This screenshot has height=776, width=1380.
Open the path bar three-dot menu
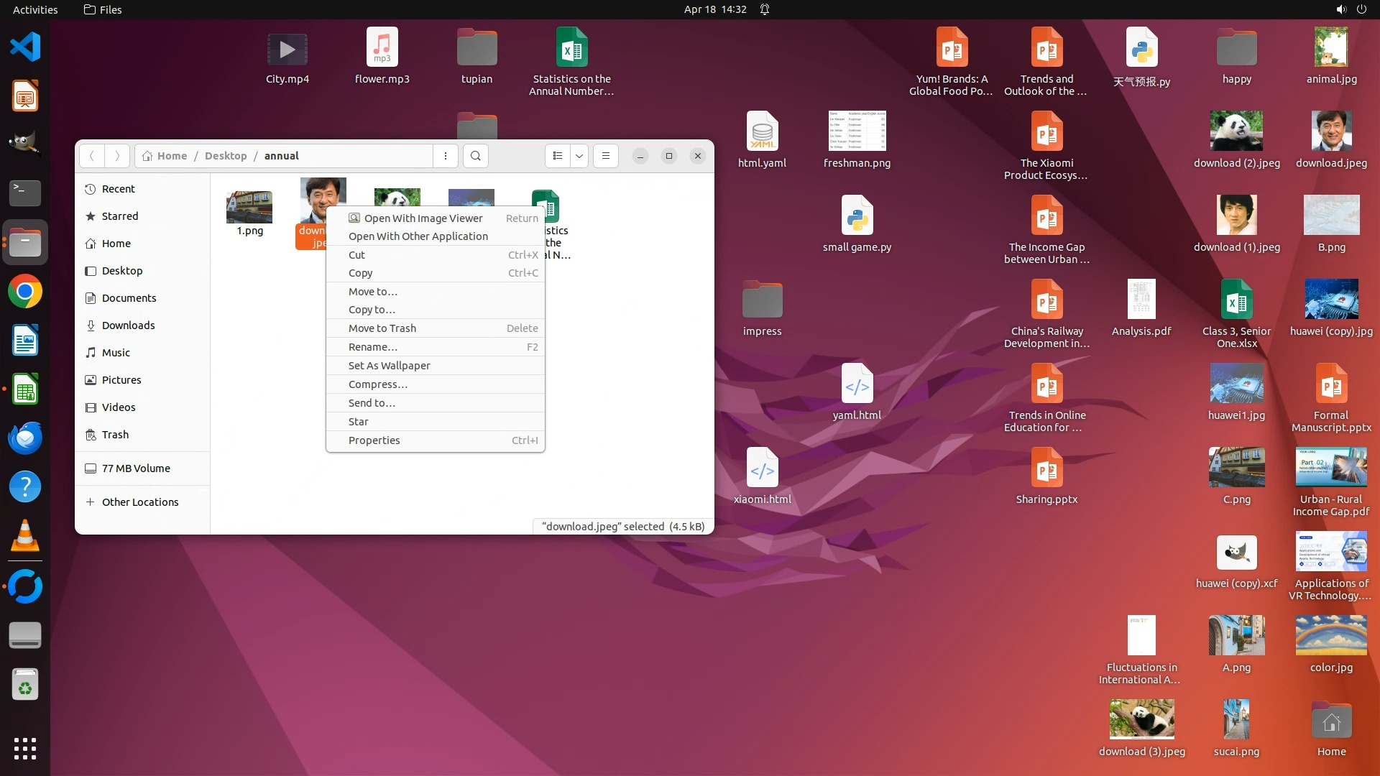pos(446,156)
